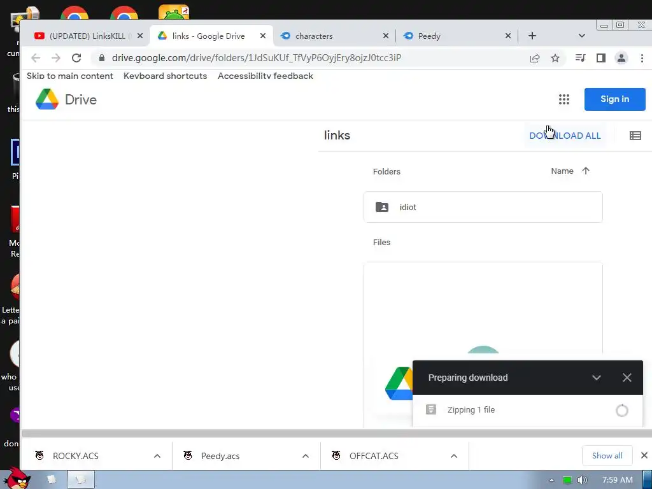Click the Angry Birds start button
The image size is (652, 489).
(x=18, y=479)
